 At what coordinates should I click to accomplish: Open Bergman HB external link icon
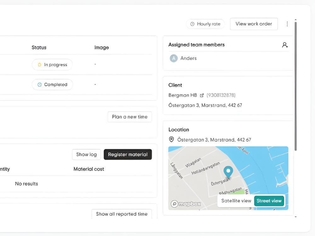[x=202, y=95]
